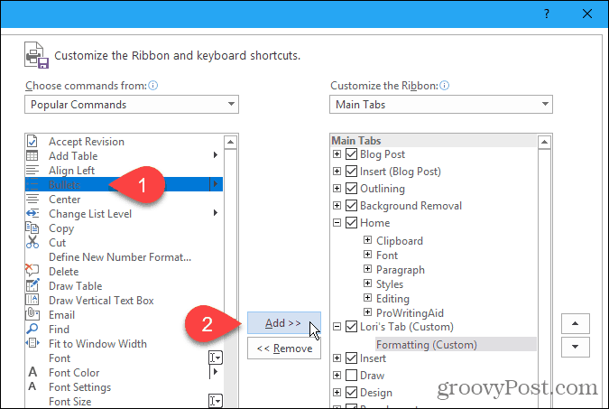Select the Bullets command in the list
The image size is (609, 409).
(124, 184)
